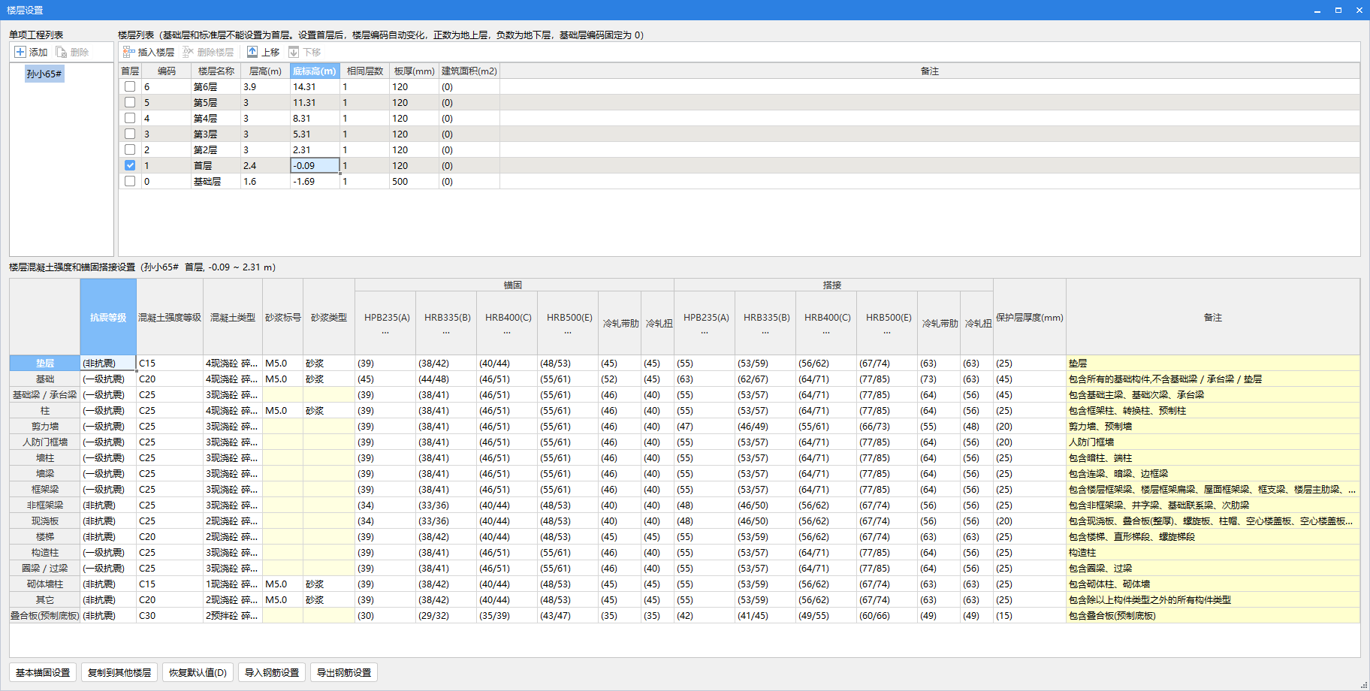1370x691 pixels.
Task: Tick the 首层 checkbox for 基础层
Action: click(130, 181)
